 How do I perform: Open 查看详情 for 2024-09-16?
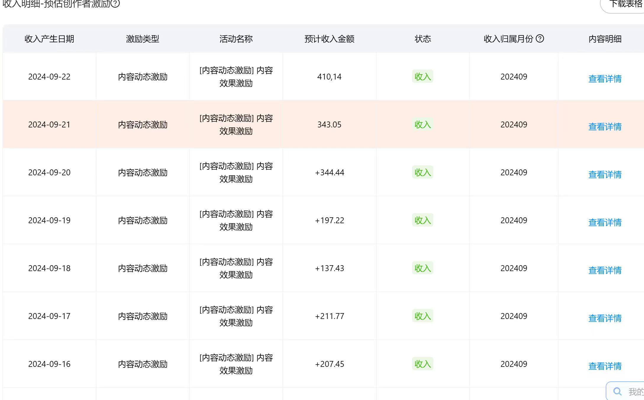pyautogui.click(x=605, y=366)
